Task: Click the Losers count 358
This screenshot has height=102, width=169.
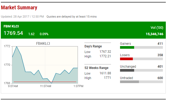Action: coord(160,55)
